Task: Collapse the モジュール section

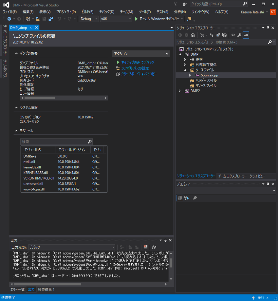Action: point(16,131)
